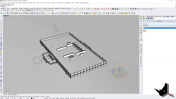Screen dimensions: 176x99
Task: Select the Material paintbrush properties icon
Action: (x=146, y=19)
